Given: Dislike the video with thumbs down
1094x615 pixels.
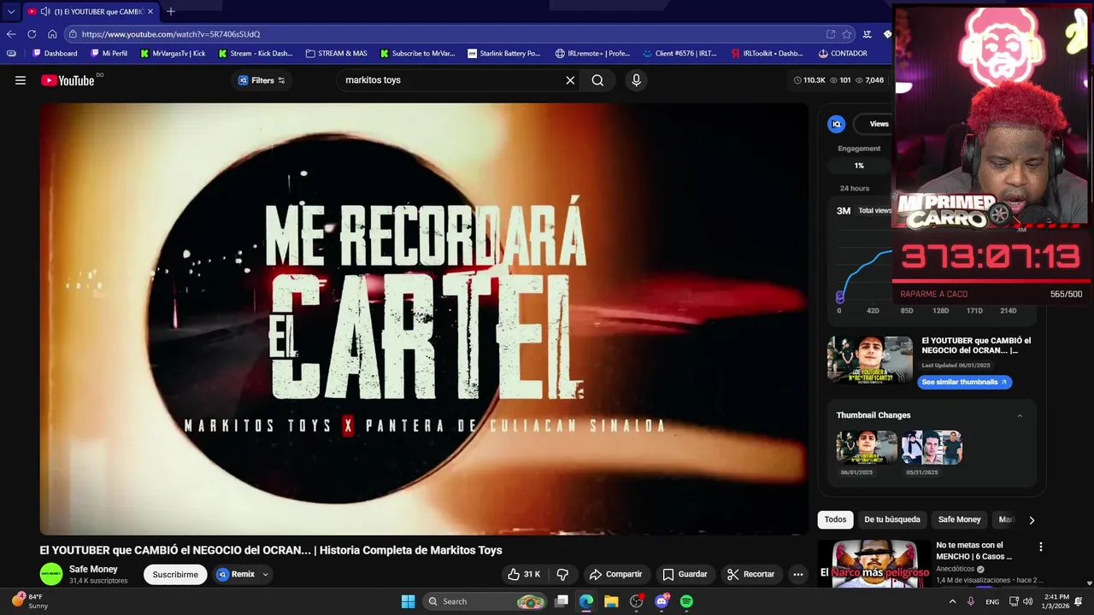Looking at the screenshot, I should 562,574.
